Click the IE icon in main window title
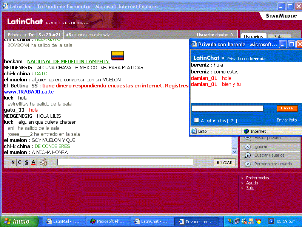 [x=5, y=6]
